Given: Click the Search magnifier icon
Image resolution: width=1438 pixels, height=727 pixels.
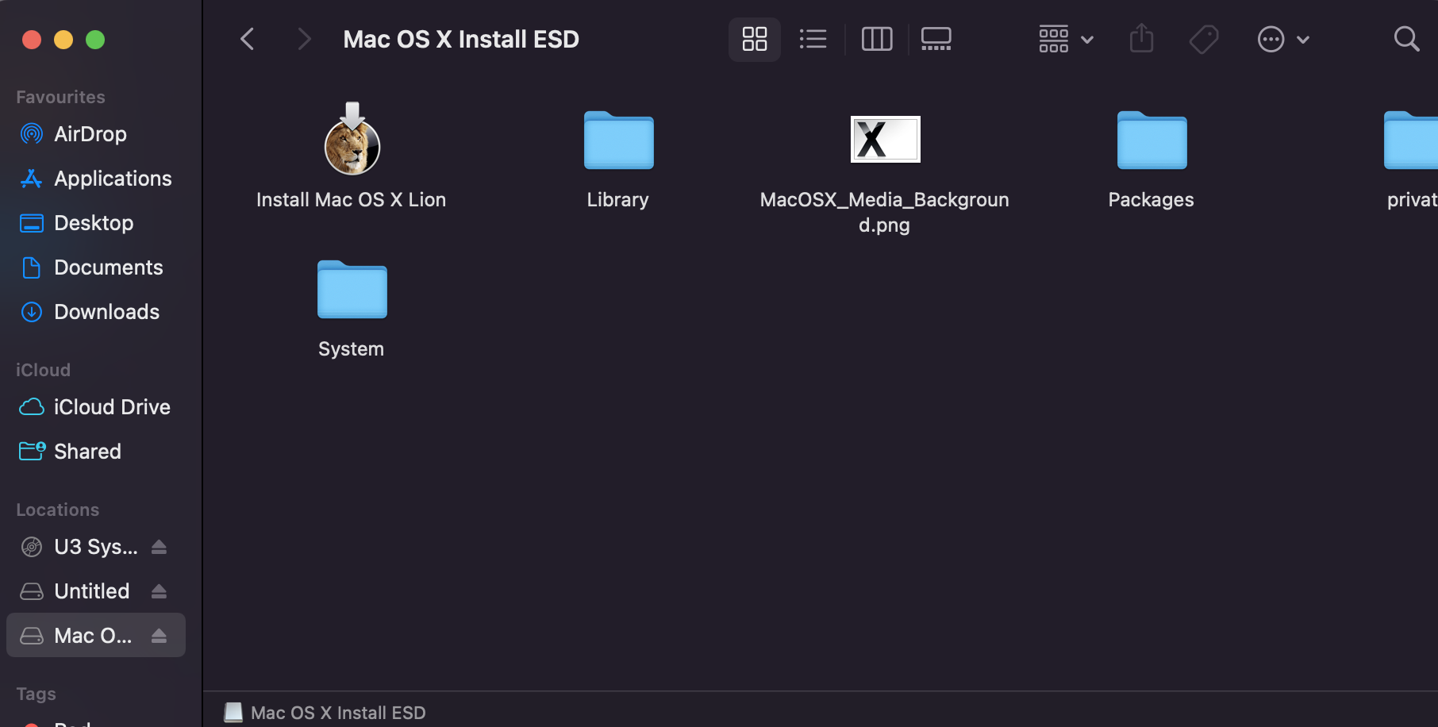Looking at the screenshot, I should (1406, 39).
